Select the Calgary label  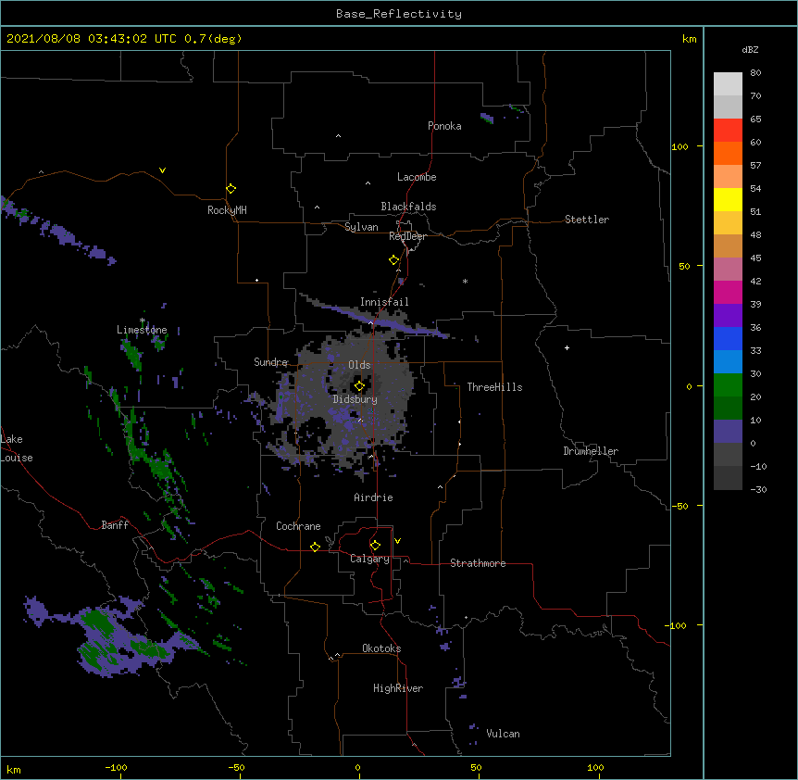[369, 559]
